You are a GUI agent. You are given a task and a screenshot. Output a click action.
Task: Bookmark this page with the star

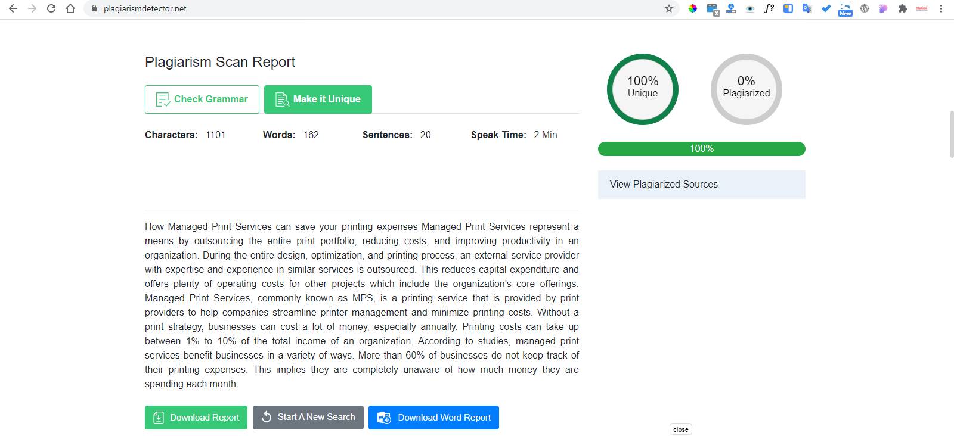[669, 8]
